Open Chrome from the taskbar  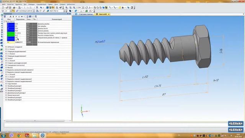coord(19,135)
